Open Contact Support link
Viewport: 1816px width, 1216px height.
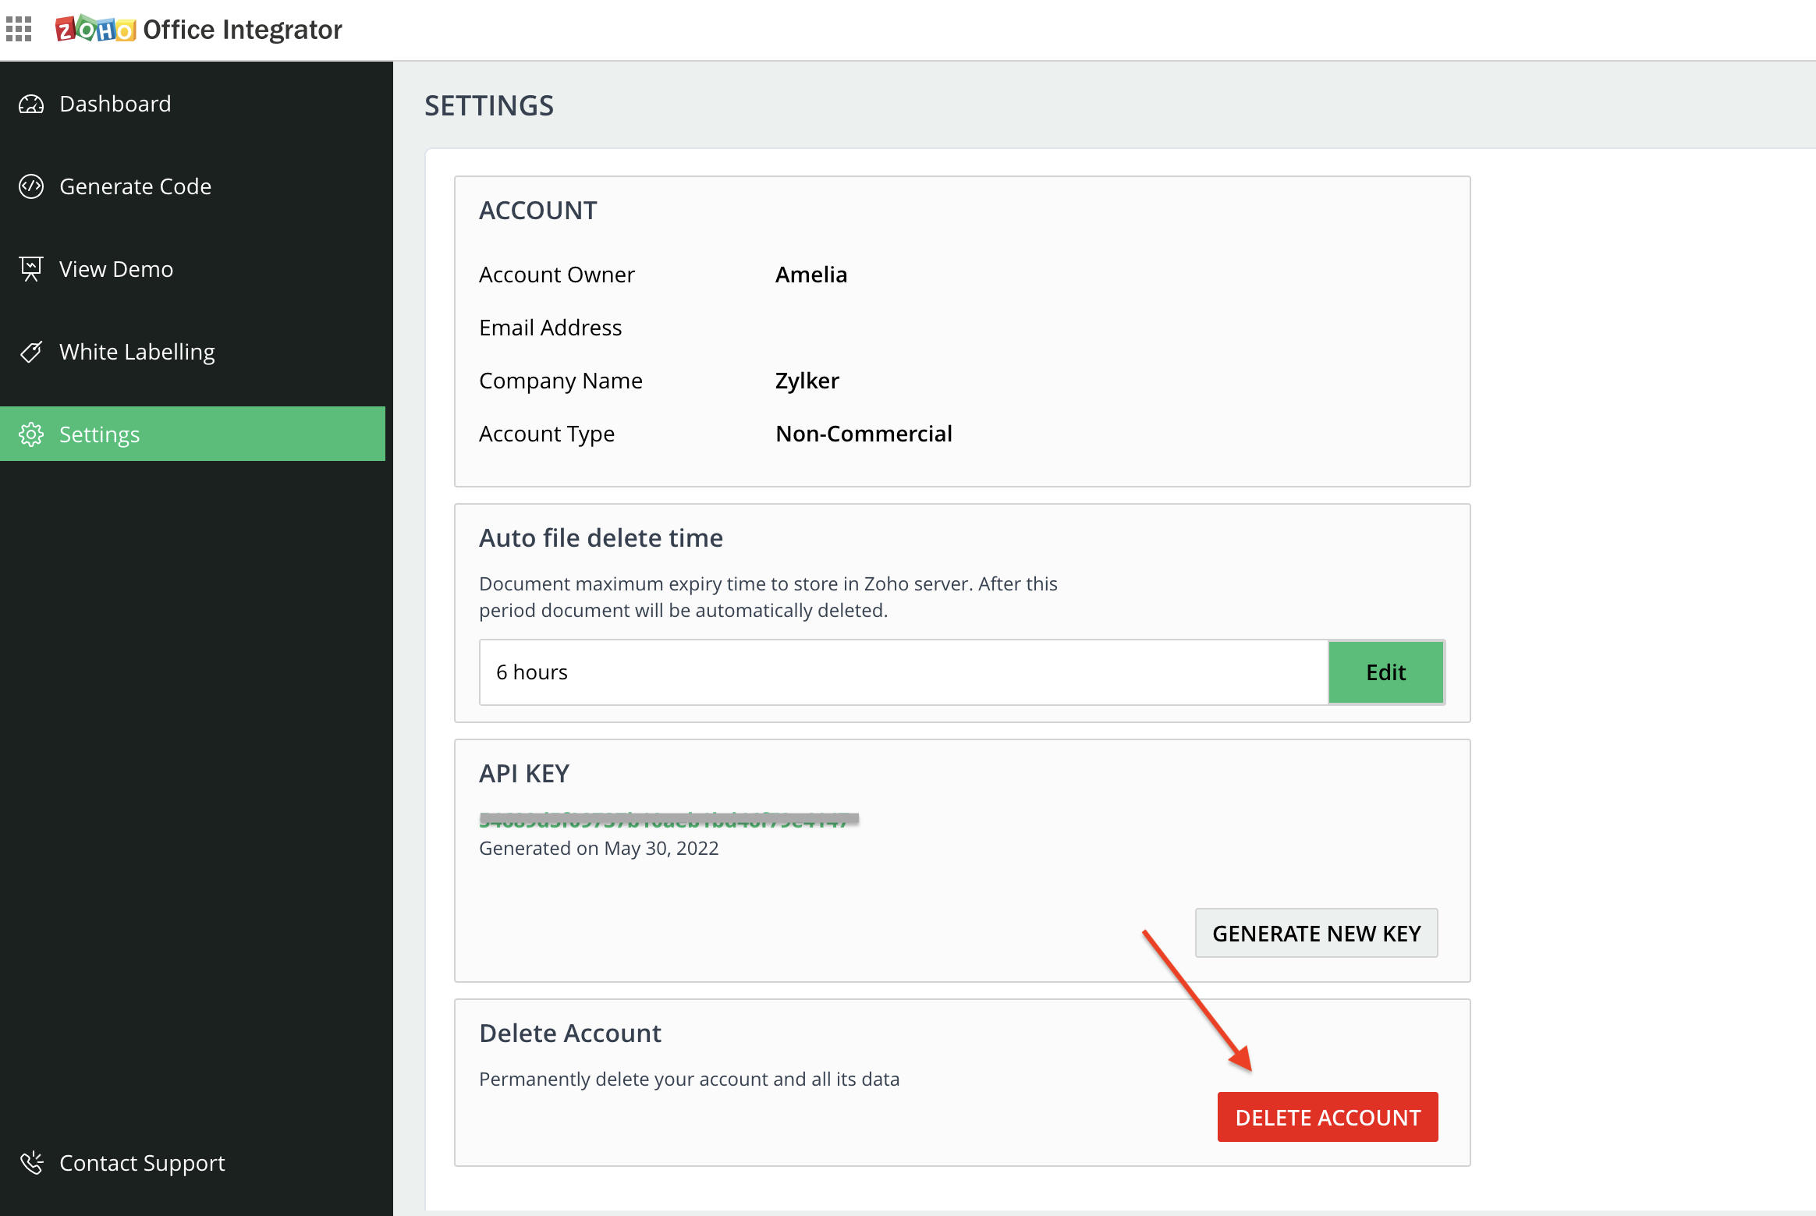(x=142, y=1163)
